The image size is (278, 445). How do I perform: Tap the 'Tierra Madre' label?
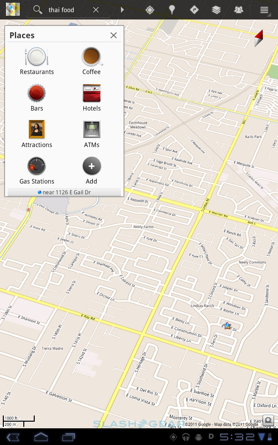[x=52, y=348]
